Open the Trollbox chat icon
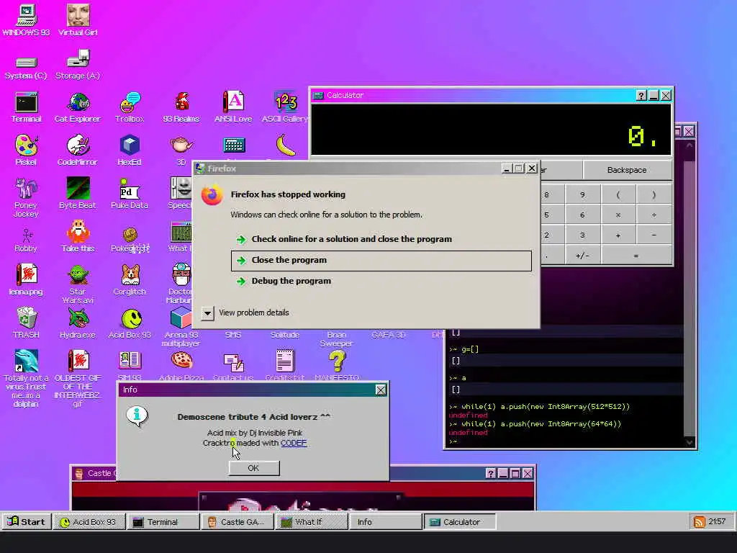This screenshot has height=553, width=737. [130, 107]
